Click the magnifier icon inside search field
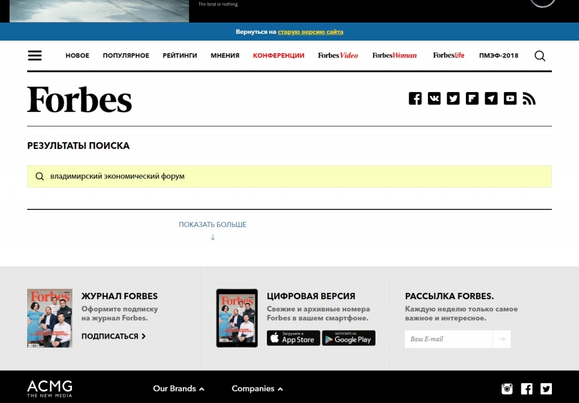 40,176
